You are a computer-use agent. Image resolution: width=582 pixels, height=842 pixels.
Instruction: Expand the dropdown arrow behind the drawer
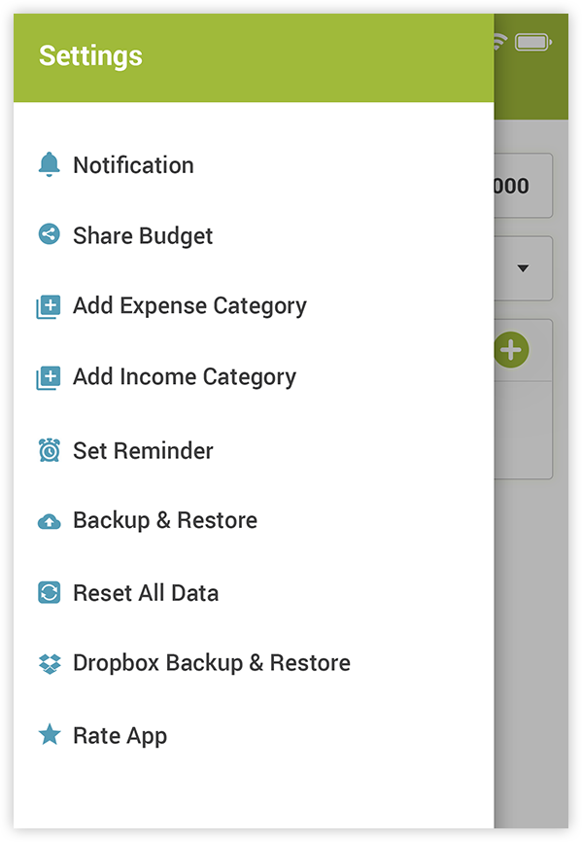coord(523,268)
